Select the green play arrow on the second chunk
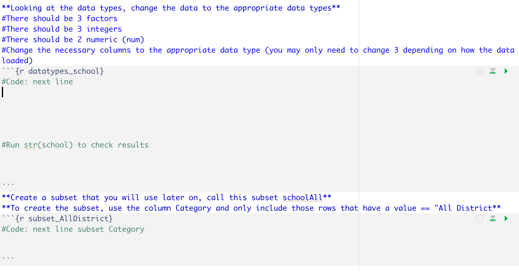519x272 pixels. 506,218
